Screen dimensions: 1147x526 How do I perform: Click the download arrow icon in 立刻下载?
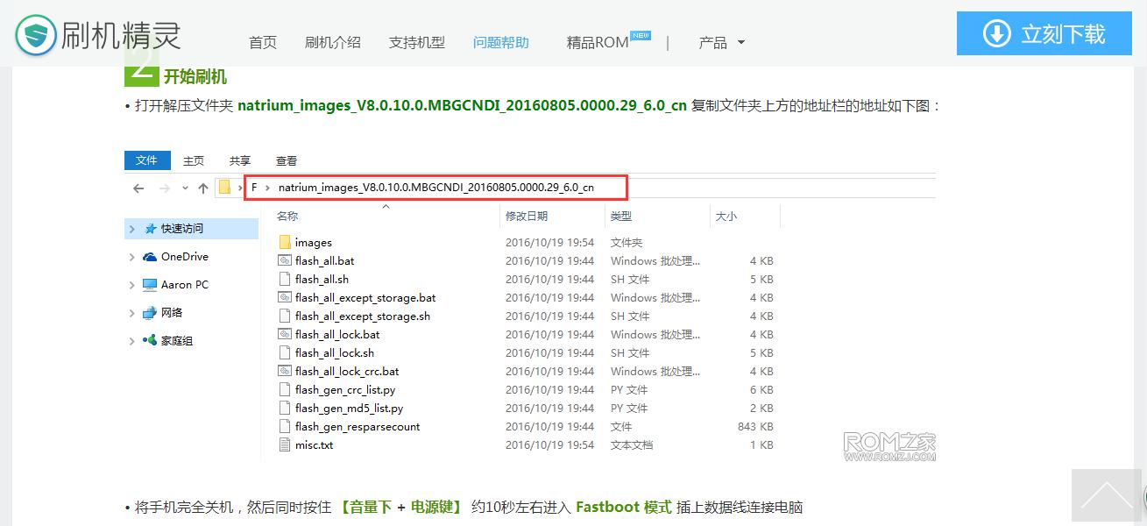click(x=996, y=34)
